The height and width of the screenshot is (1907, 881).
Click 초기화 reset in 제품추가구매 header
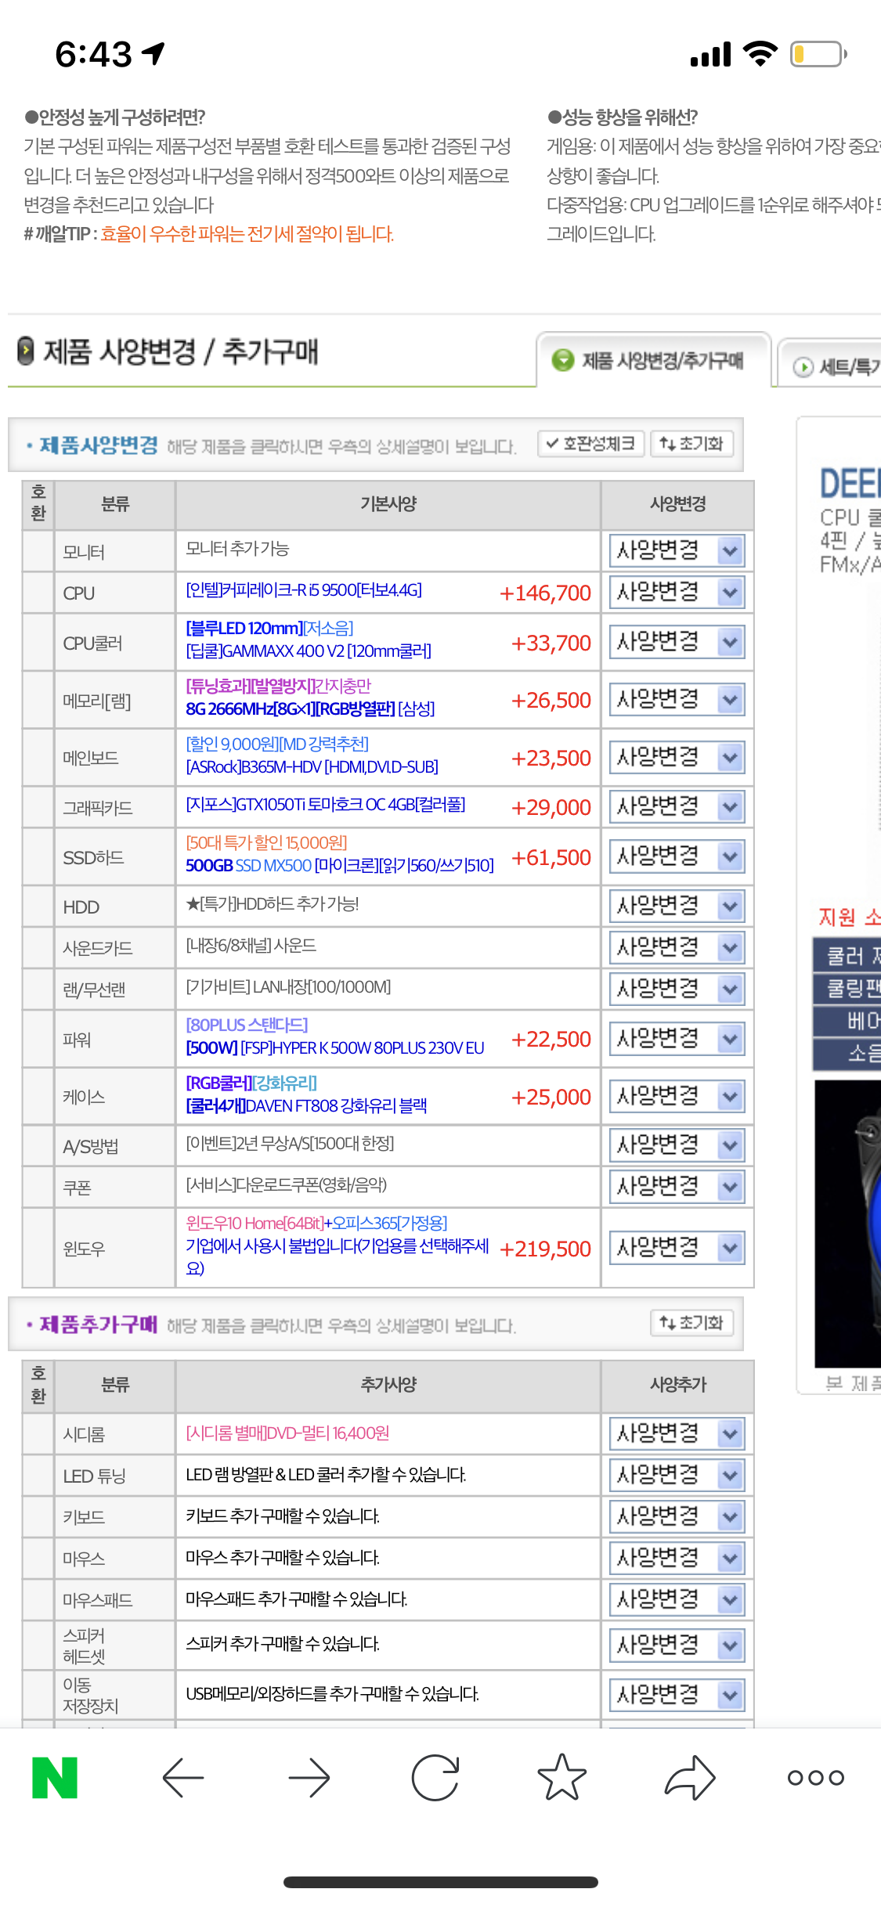[691, 1323]
